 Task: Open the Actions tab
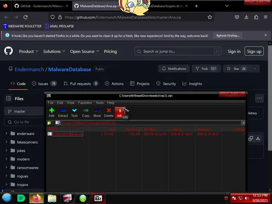(114, 84)
